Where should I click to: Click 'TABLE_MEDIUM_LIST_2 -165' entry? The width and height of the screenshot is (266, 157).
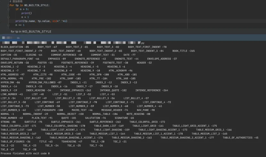tap(210, 134)
